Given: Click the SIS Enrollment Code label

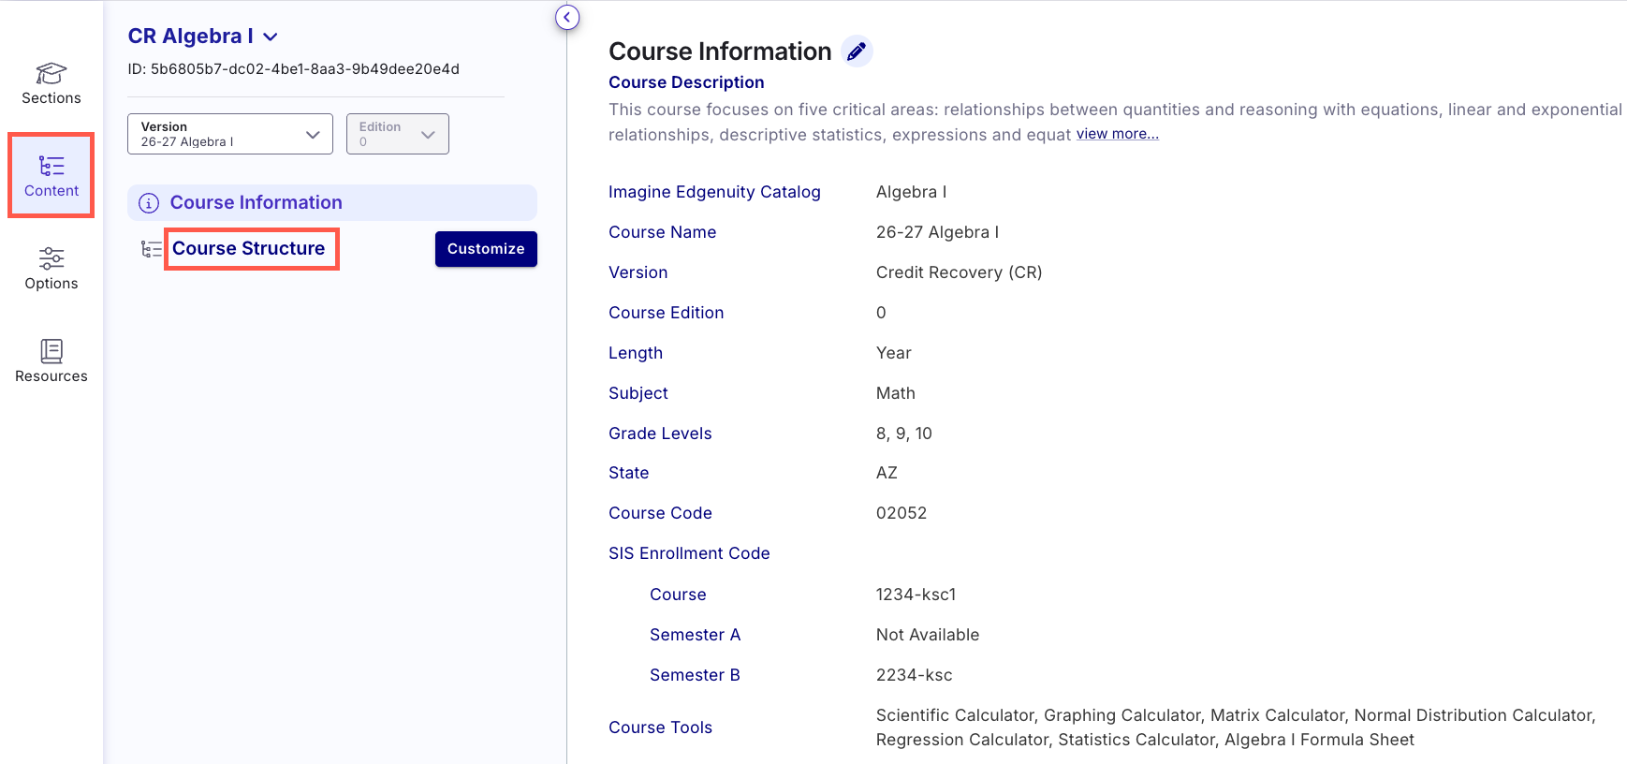Looking at the screenshot, I should click(x=689, y=553).
